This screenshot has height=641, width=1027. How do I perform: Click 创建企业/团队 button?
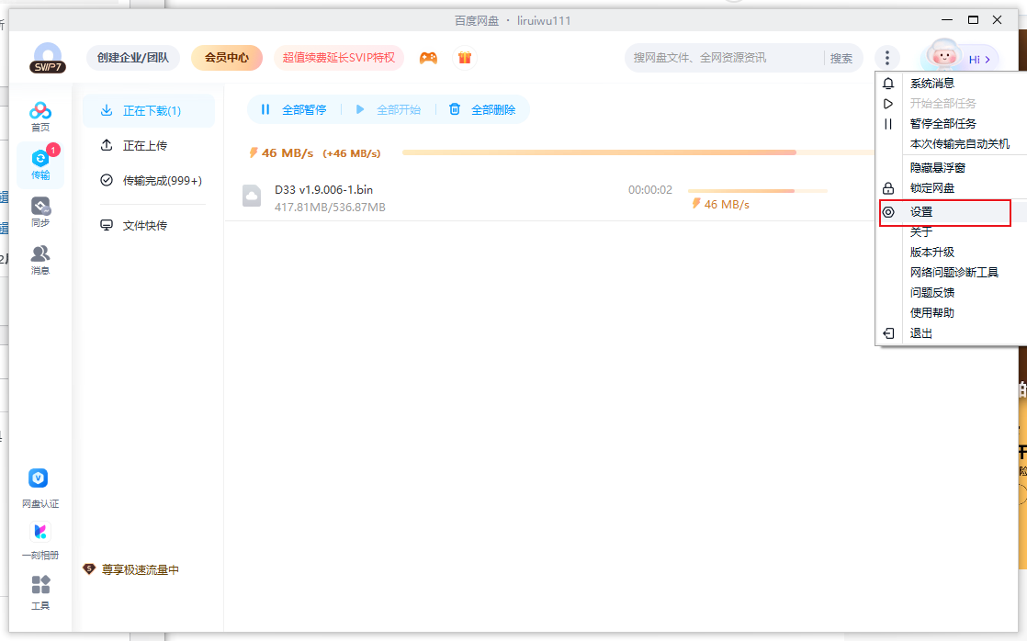click(x=133, y=58)
